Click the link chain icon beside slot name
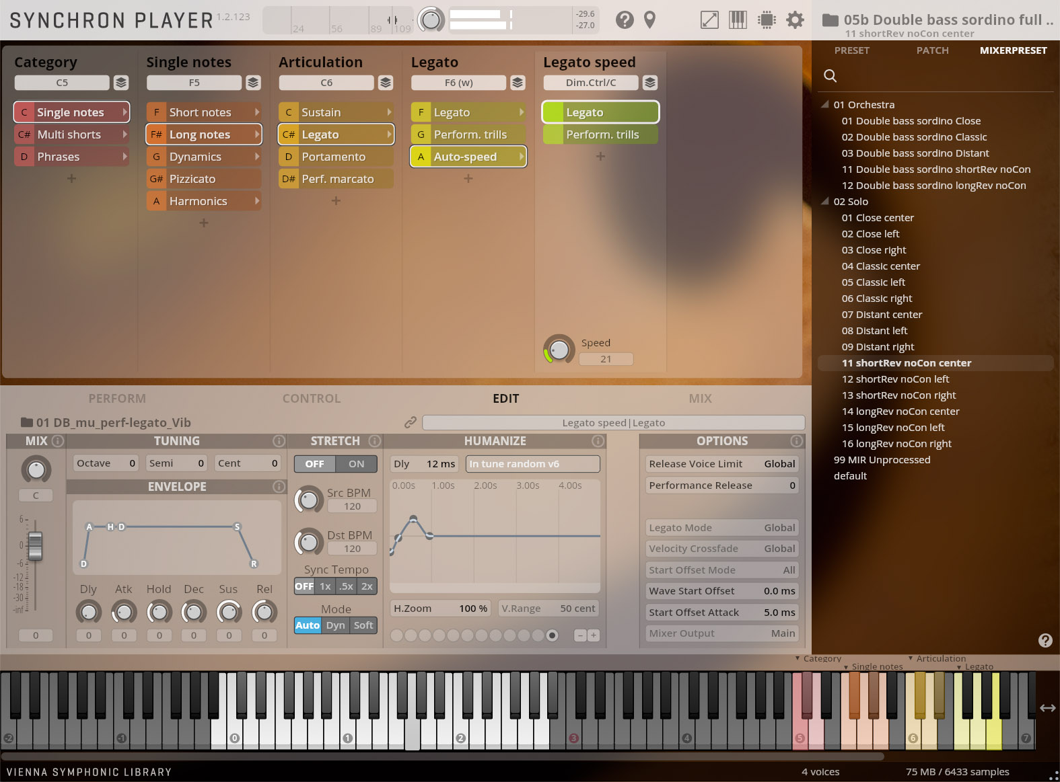 click(x=410, y=422)
